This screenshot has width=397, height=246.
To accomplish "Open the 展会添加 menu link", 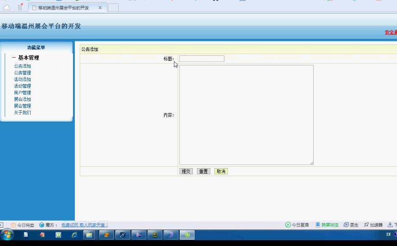I will click(x=22, y=99).
